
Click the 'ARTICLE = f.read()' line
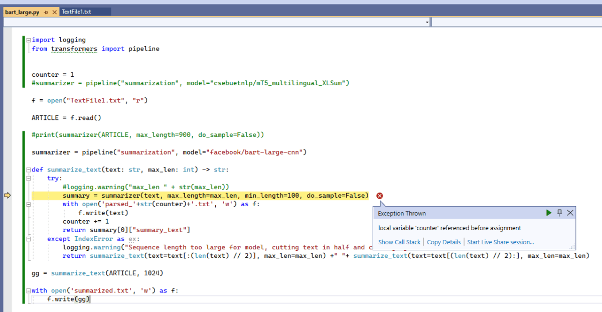click(x=66, y=118)
